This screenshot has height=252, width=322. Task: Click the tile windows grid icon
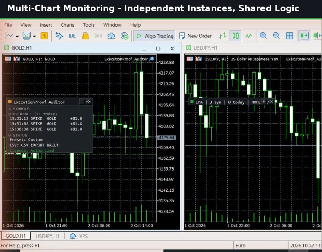click(x=290, y=36)
